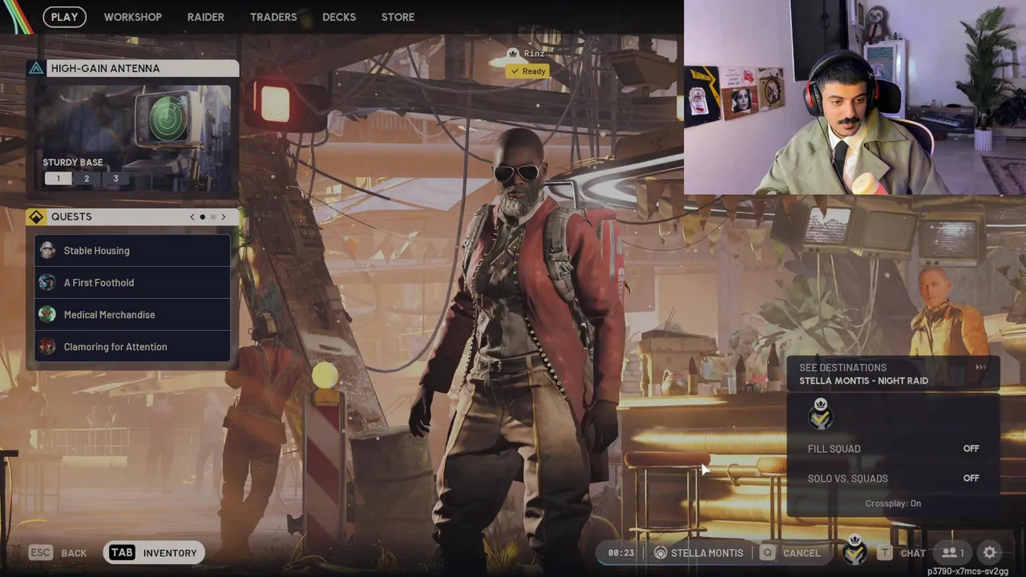Image resolution: width=1026 pixels, height=577 pixels.
Task: Open the RAIDER tab
Action: point(206,17)
